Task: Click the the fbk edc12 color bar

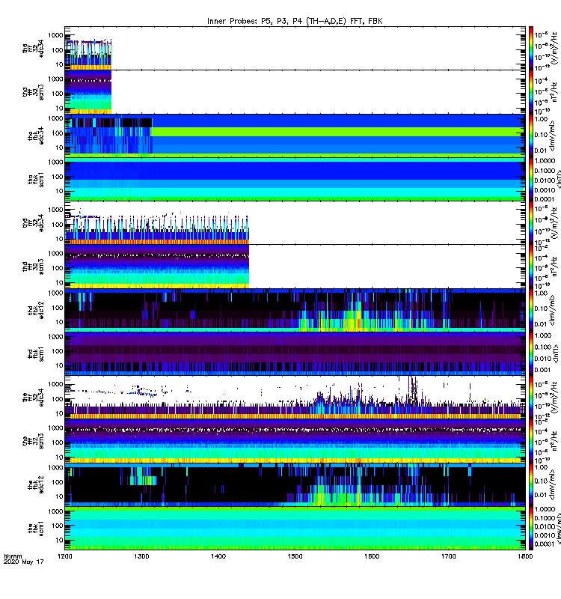Action: click(530, 484)
